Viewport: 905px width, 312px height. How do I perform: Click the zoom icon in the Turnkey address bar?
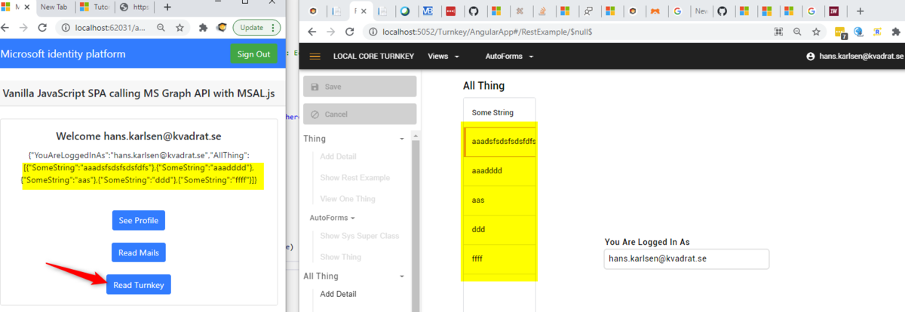(x=797, y=32)
